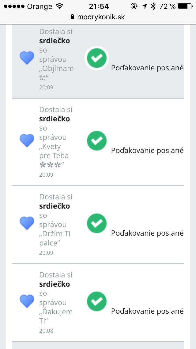Click green checkmark in „Držím Ti palce“ row
The height and width of the screenshot is (349, 196).
97,223
